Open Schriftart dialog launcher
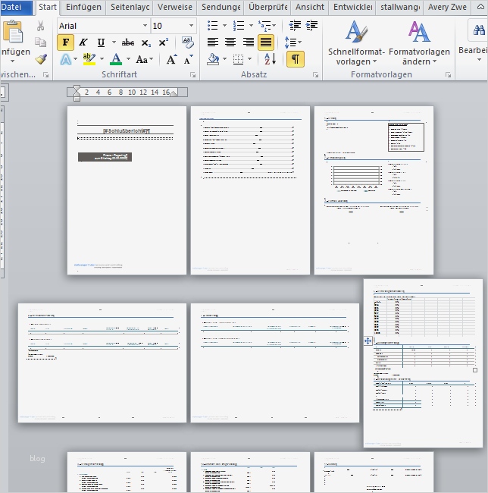Viewport: 488px width, 493px height. 192,75
